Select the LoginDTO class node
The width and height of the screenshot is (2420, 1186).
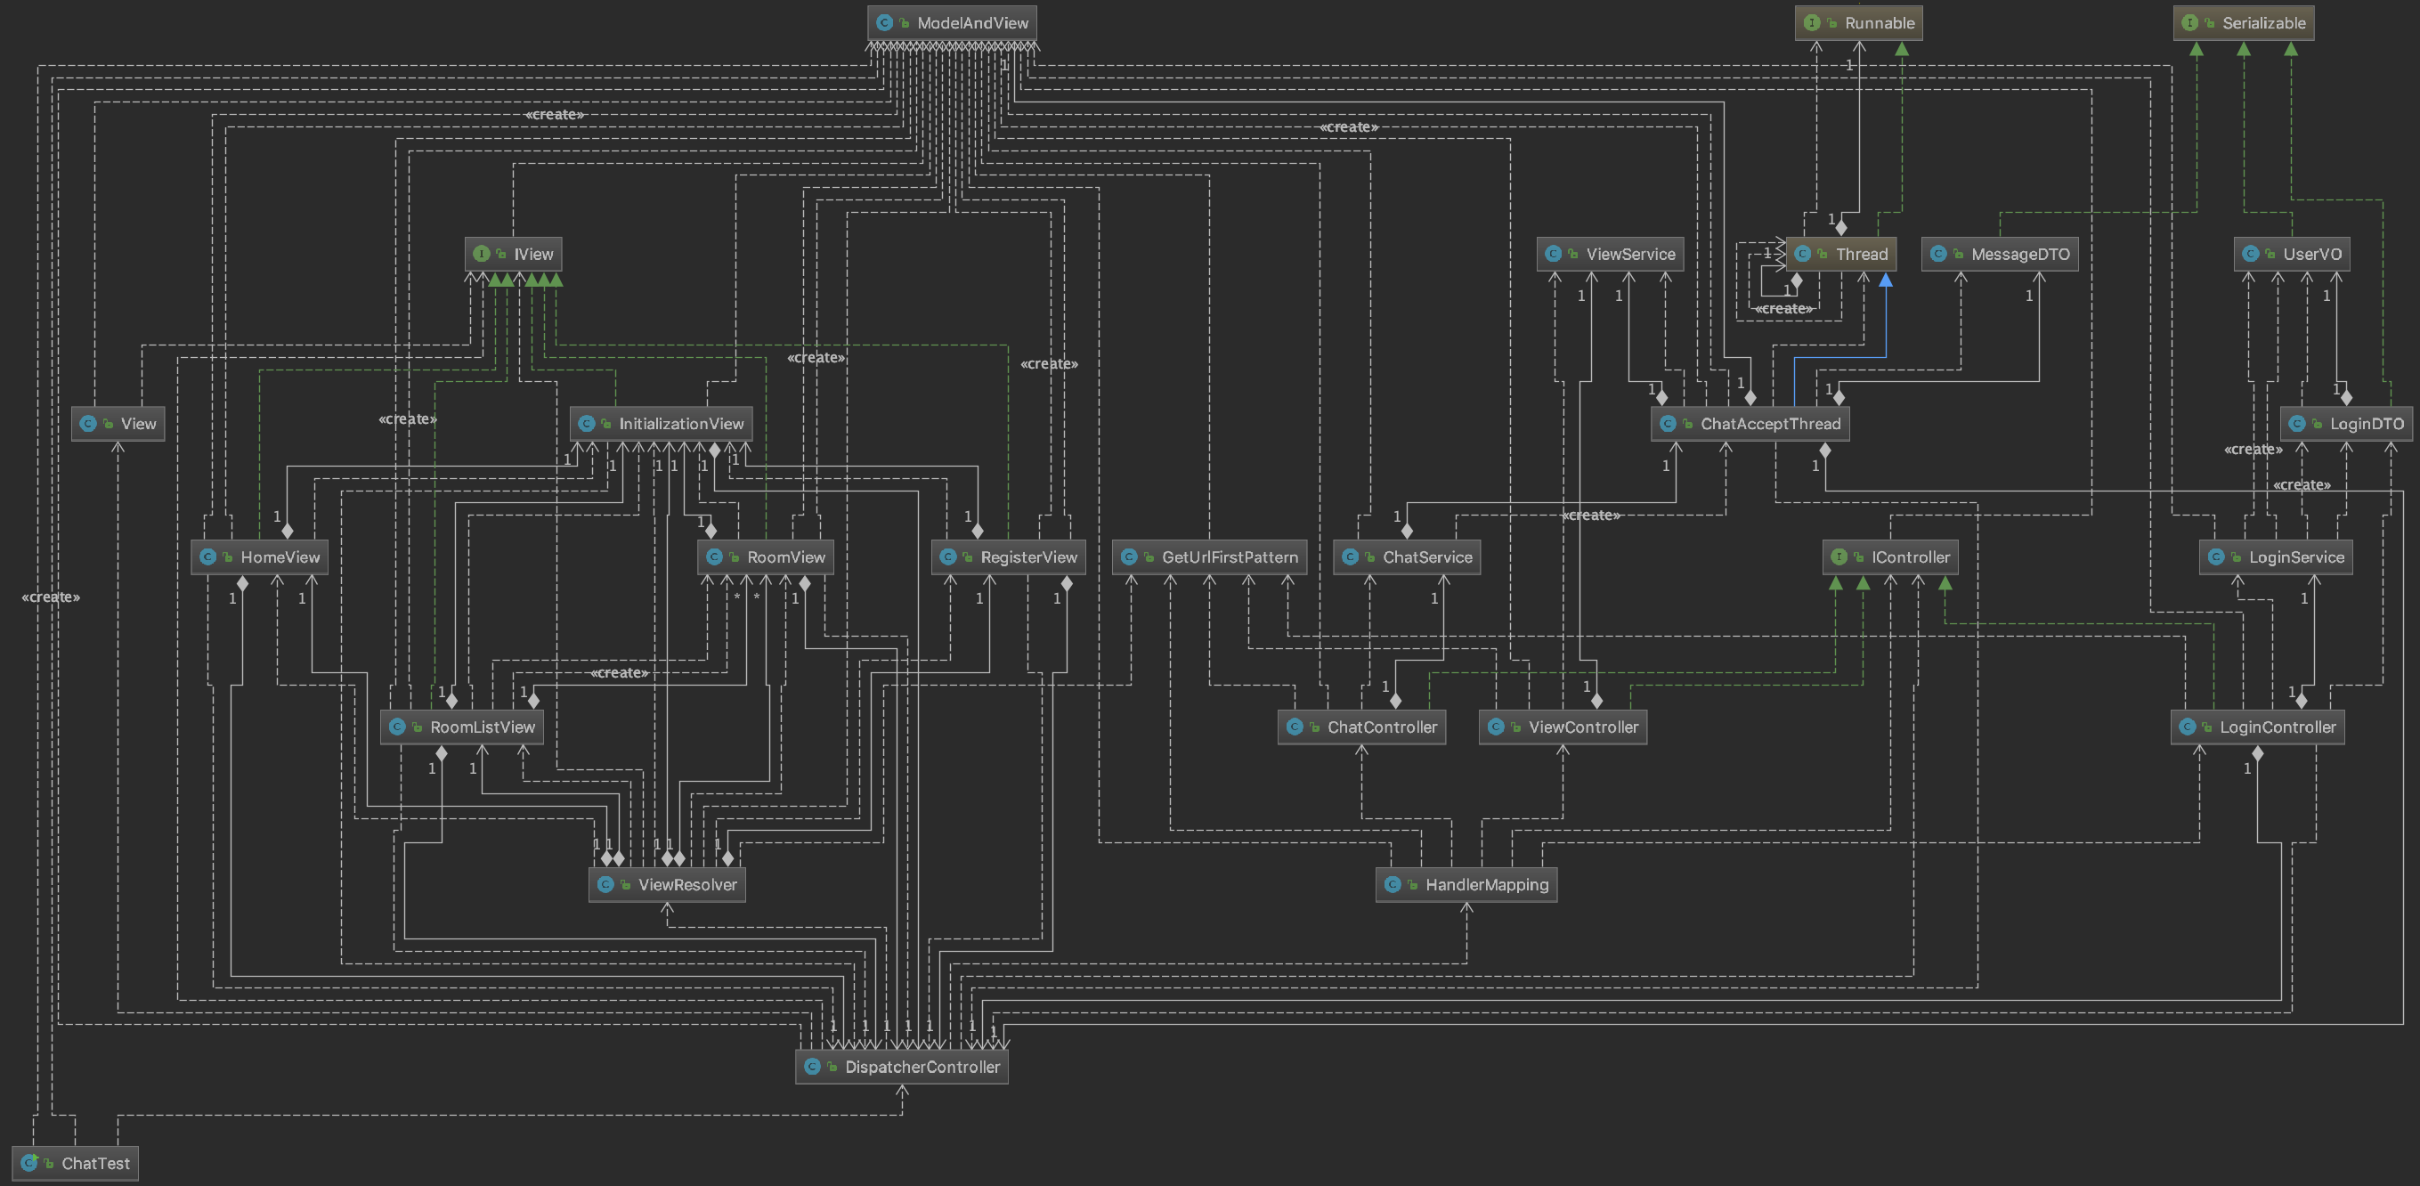pos(2366,424)
